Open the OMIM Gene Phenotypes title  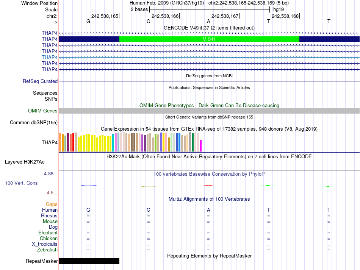(x=209, y=106)
